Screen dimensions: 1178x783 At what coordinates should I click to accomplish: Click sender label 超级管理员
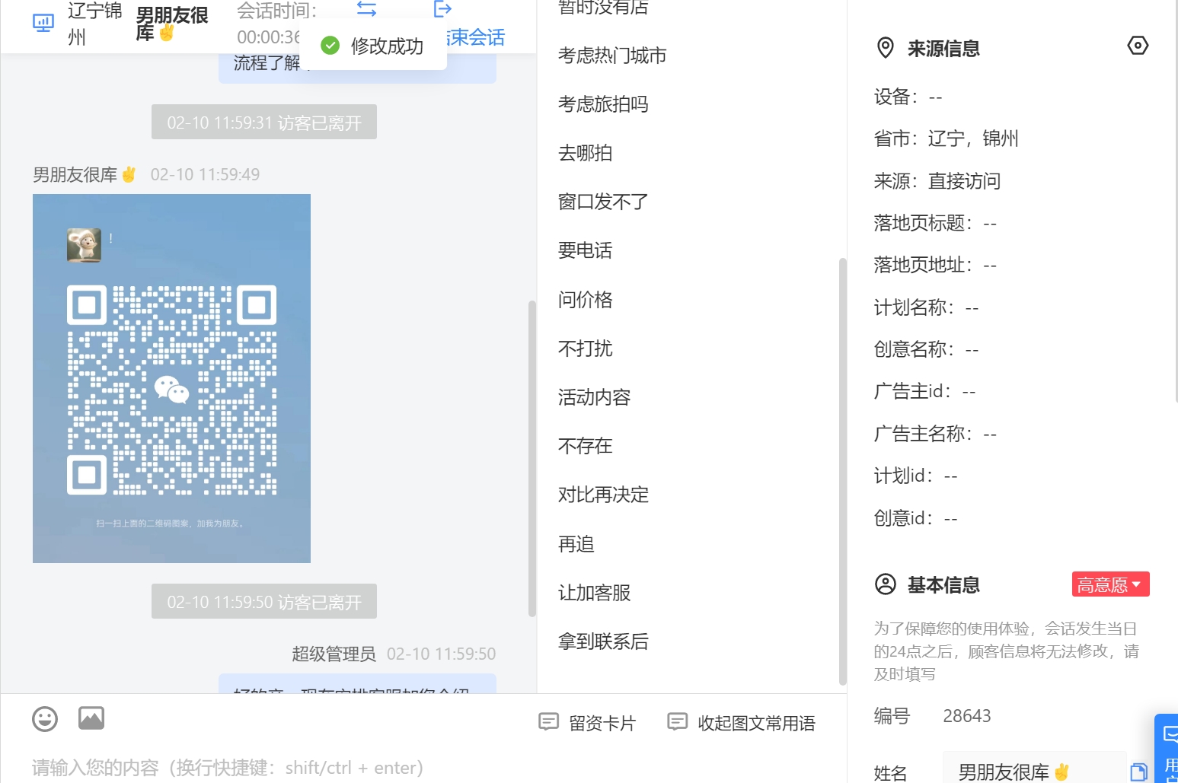pyautogui.click(x=334, y=654)
